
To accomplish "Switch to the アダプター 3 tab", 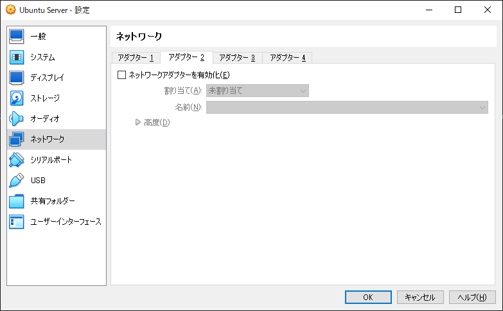I will click(237, 58).
